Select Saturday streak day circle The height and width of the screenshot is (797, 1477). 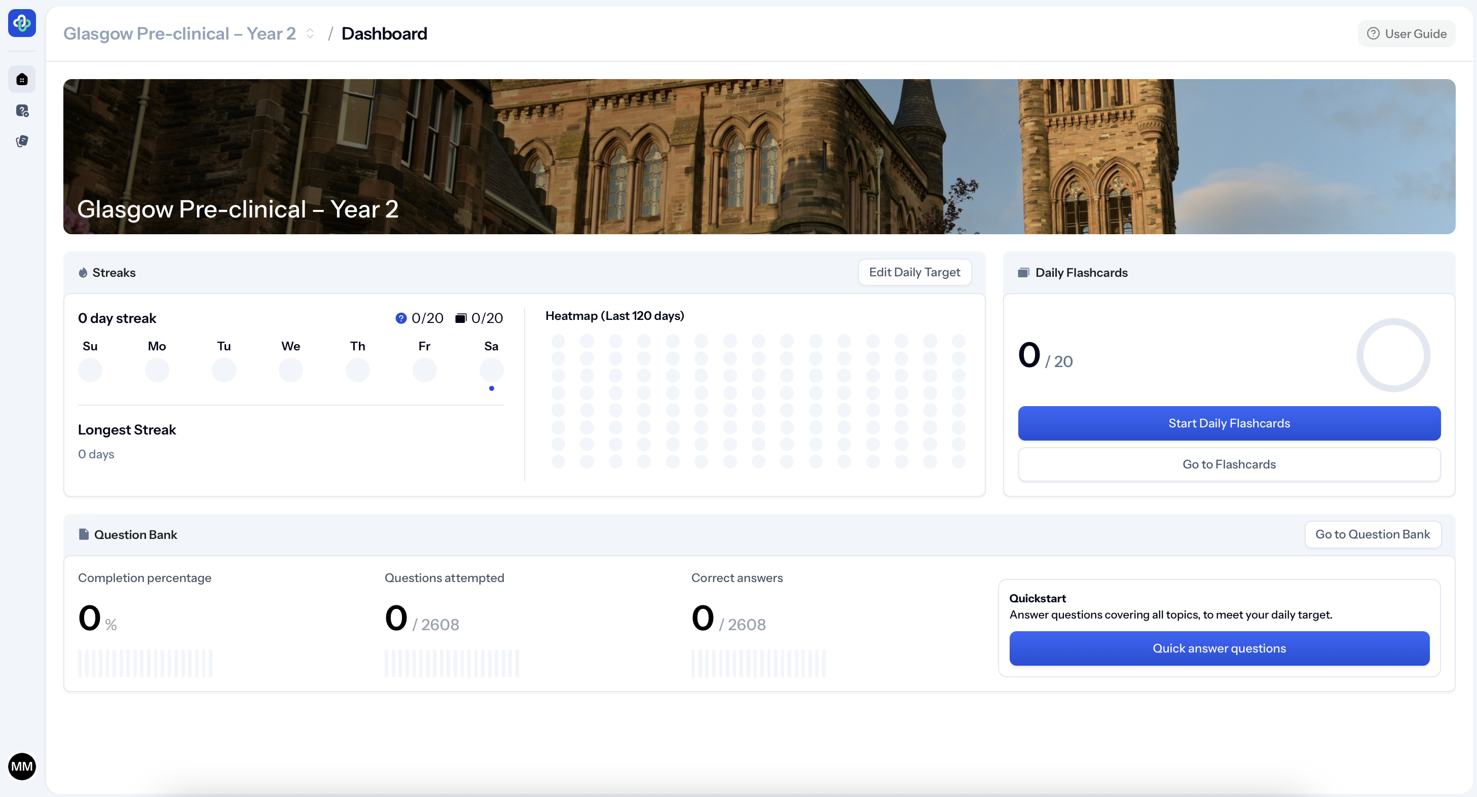(x=491, y=370)
